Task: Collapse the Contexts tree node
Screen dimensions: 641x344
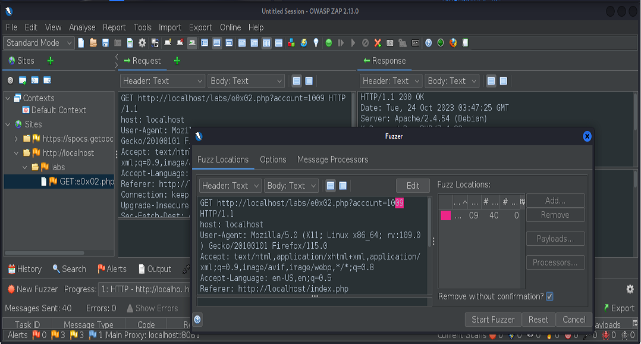Action: pos(8,98)
